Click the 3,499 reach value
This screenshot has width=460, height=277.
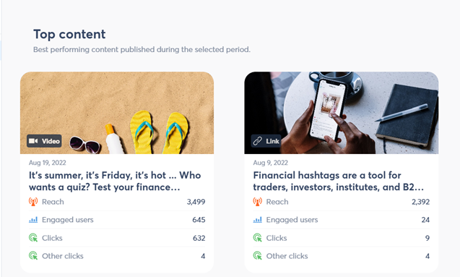click(196, 202)
